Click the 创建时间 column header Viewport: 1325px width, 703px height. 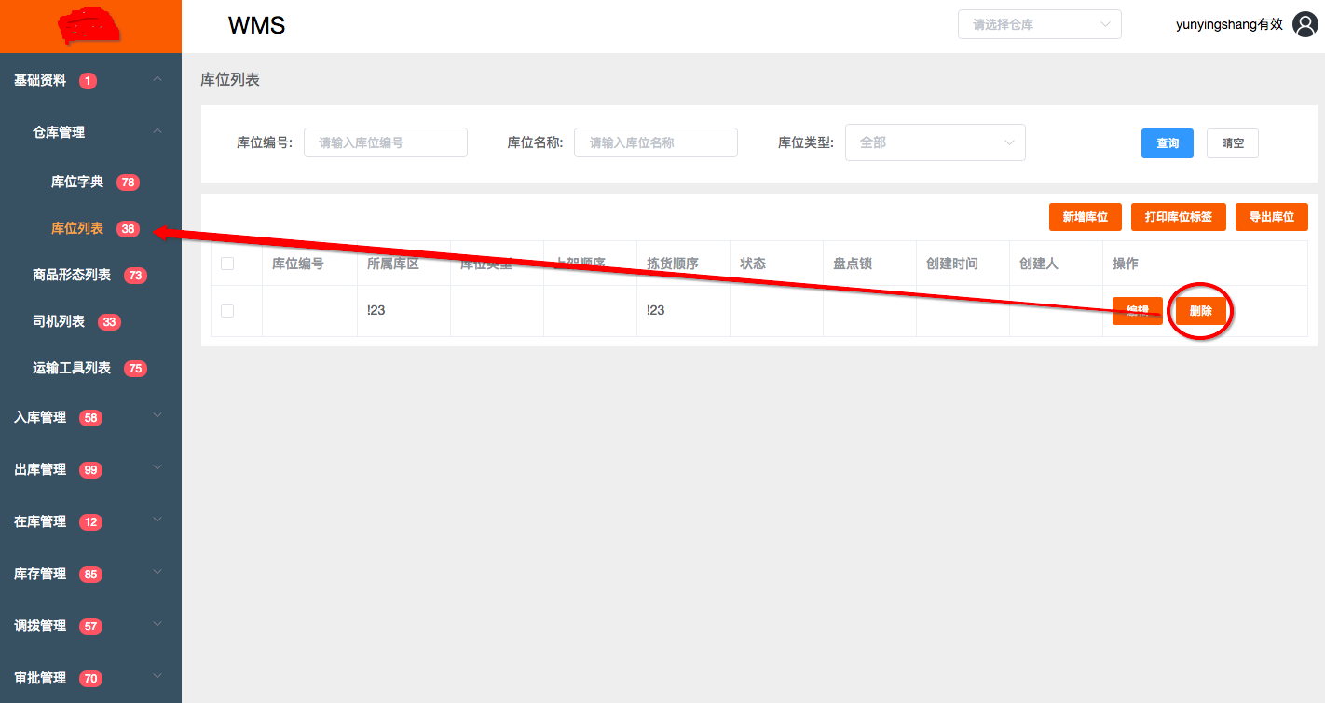[x=952, y=264]
